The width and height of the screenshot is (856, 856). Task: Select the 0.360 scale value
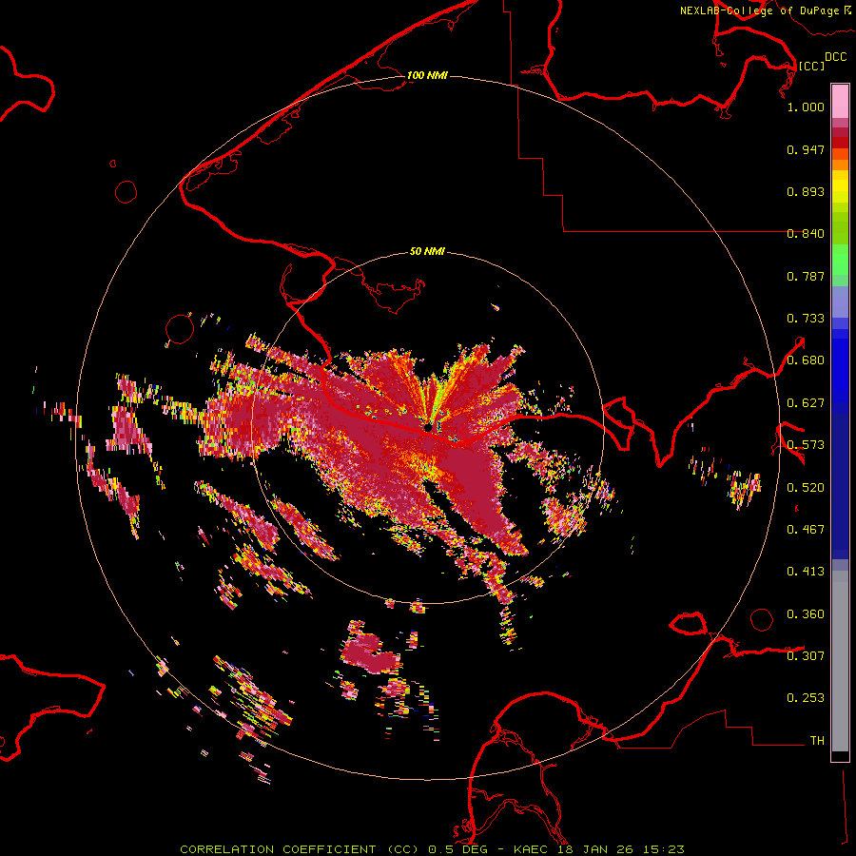pos(806,614)
